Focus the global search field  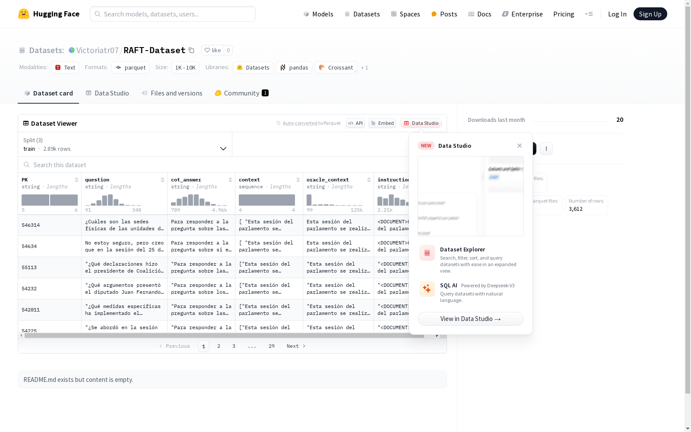pyautogui.click(x=173, y=14)
